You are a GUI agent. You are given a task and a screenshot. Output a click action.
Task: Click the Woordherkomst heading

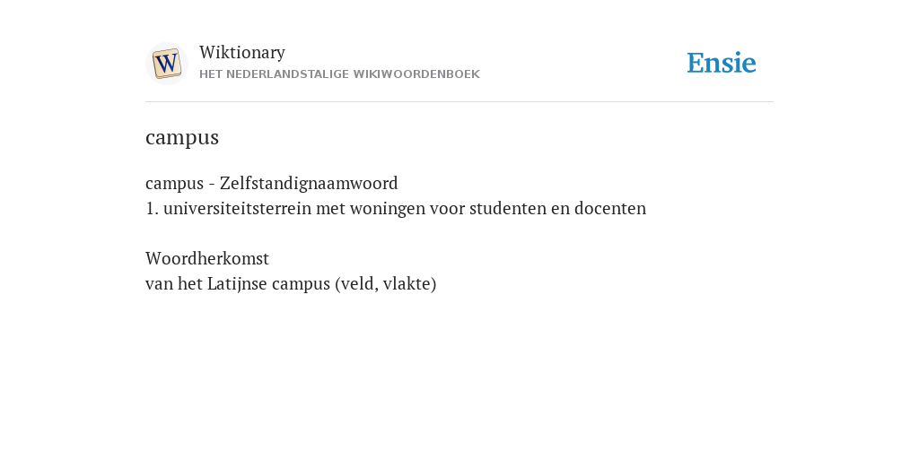[207, 258]
